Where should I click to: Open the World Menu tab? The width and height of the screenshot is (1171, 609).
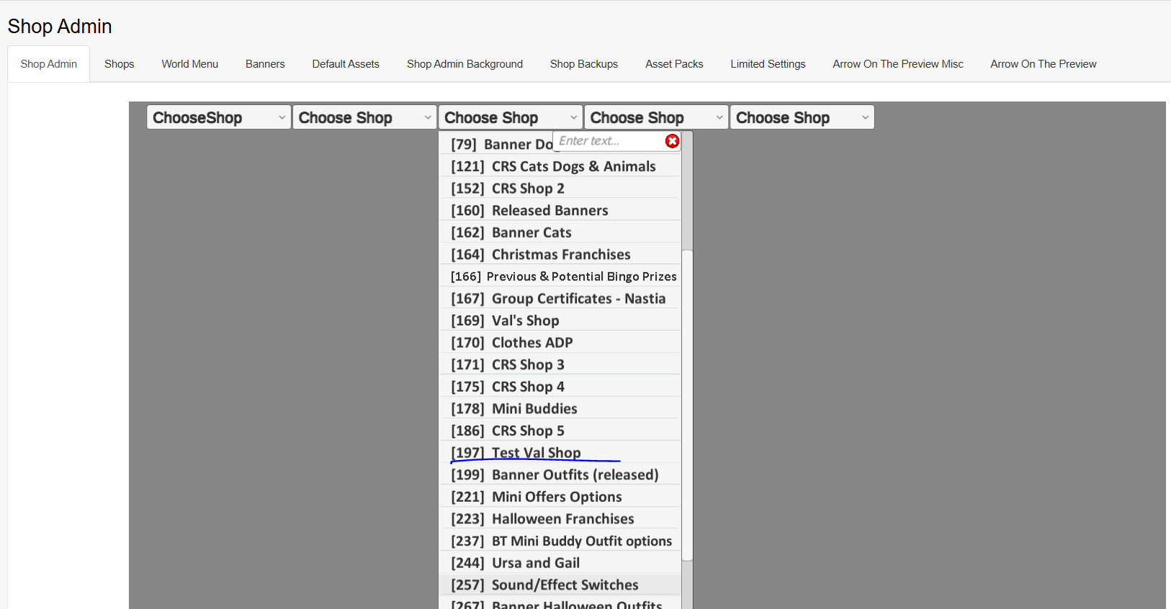tap(190, 64)
